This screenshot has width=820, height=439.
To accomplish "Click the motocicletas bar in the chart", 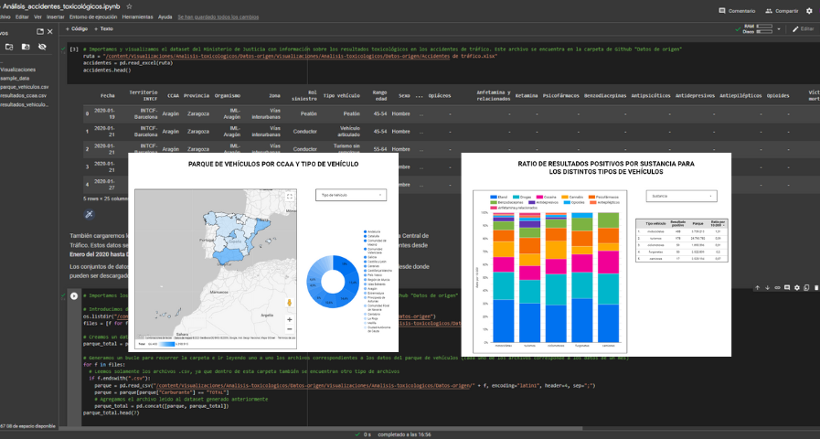I will click(x=503, y=277).
